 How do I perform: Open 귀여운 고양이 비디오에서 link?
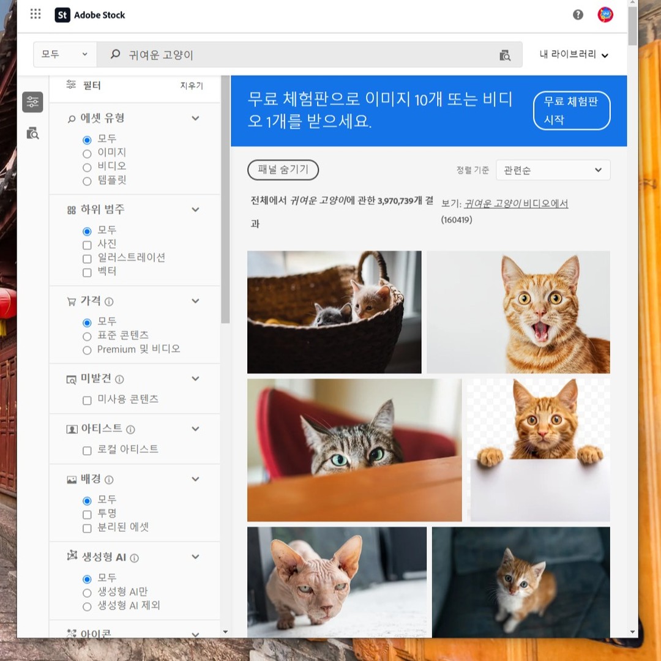[x=516, y=204]
